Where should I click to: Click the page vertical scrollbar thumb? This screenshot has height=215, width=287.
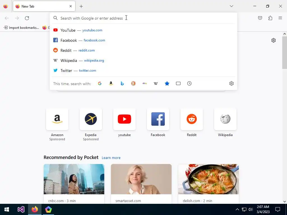point(284,52)
